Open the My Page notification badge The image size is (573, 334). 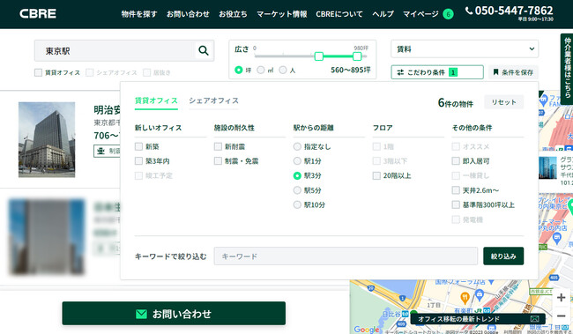448,14
